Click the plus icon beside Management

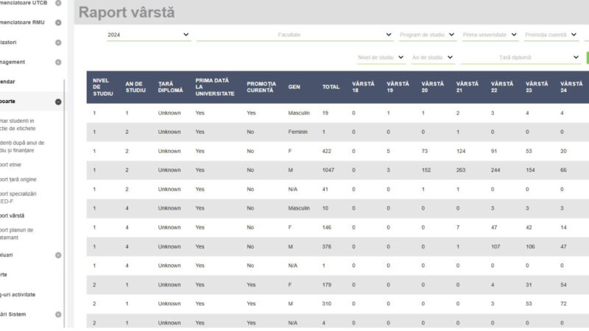58,63
